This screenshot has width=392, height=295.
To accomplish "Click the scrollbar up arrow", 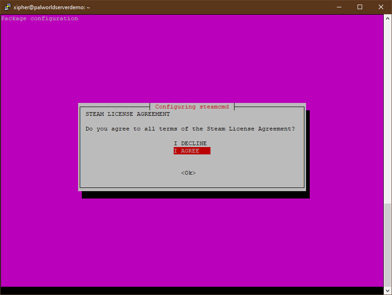I will [387, 18].
